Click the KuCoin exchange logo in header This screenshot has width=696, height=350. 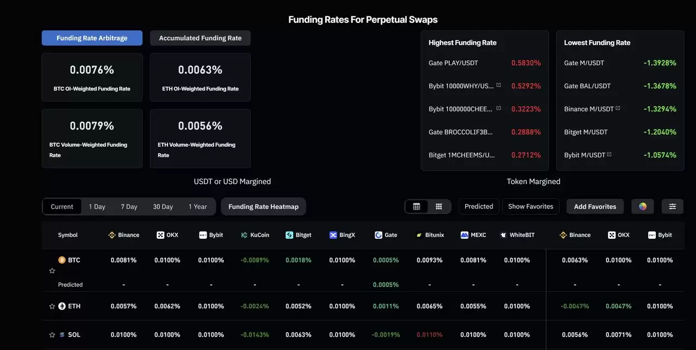click(244, 235)
